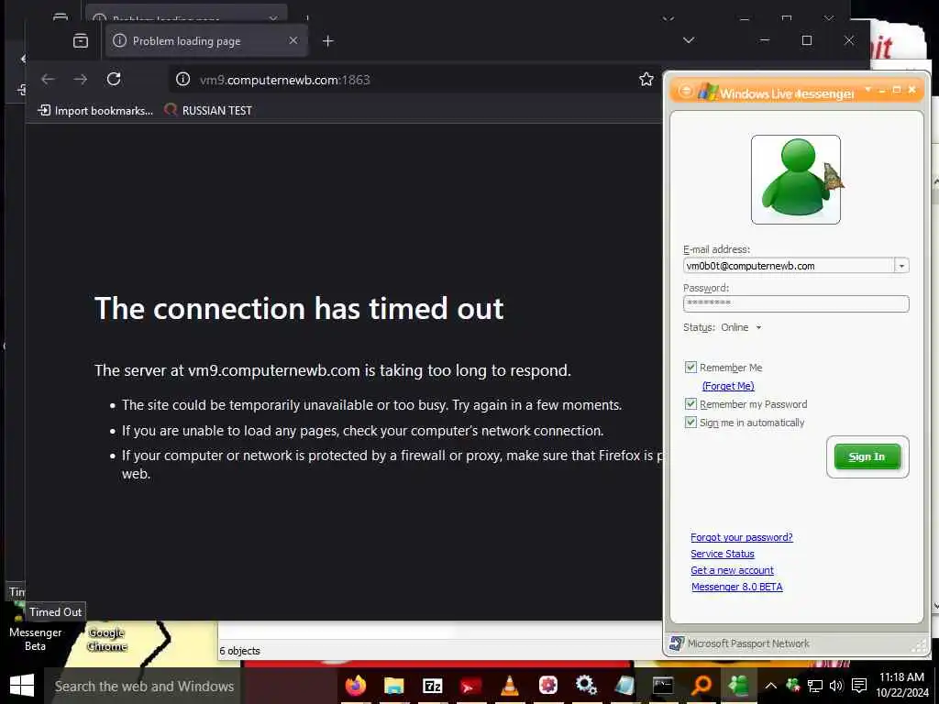Go back in Firefox
This screenshot has height=704, width=939.
point(48,79)
